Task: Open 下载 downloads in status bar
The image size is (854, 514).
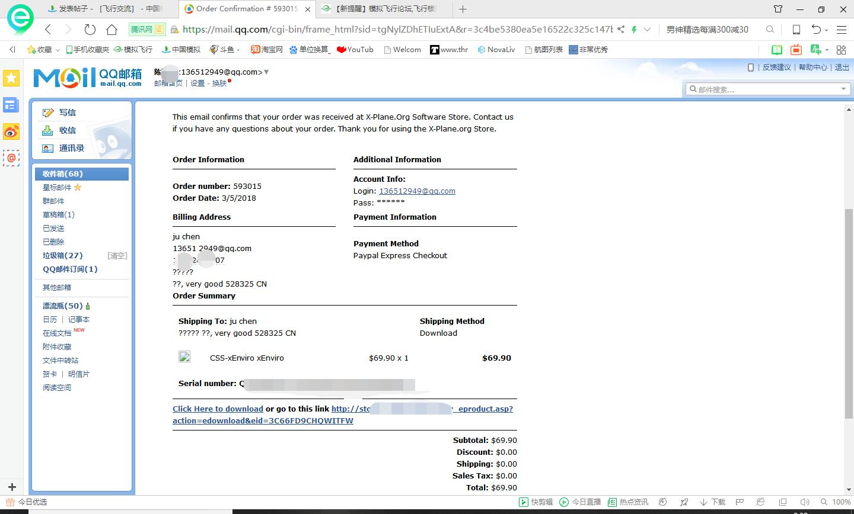Action: (x=713, y=502)
